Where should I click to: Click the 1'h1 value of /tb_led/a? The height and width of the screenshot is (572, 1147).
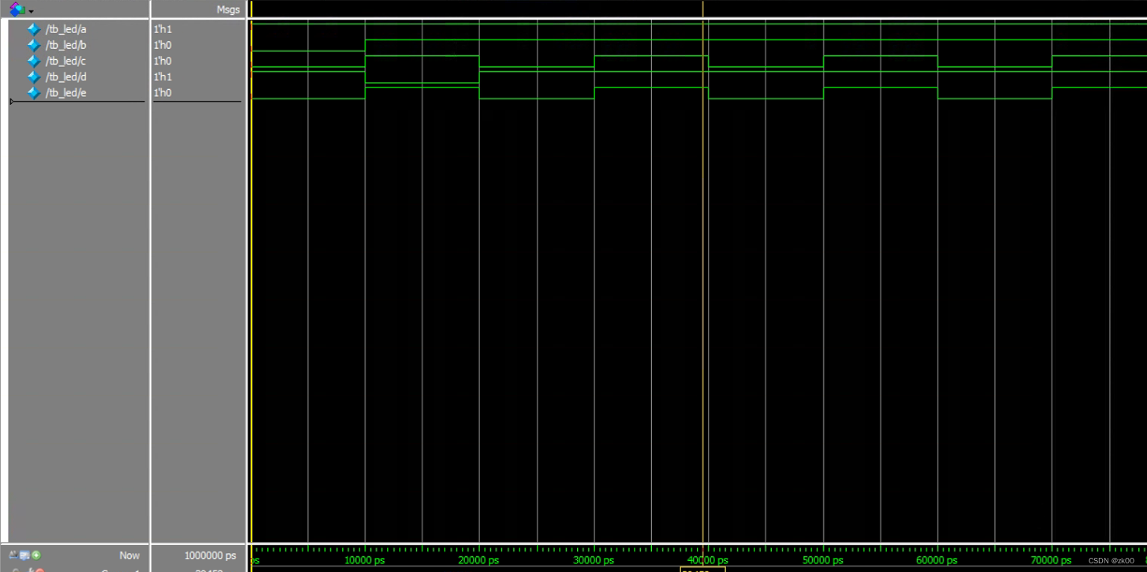163,29
